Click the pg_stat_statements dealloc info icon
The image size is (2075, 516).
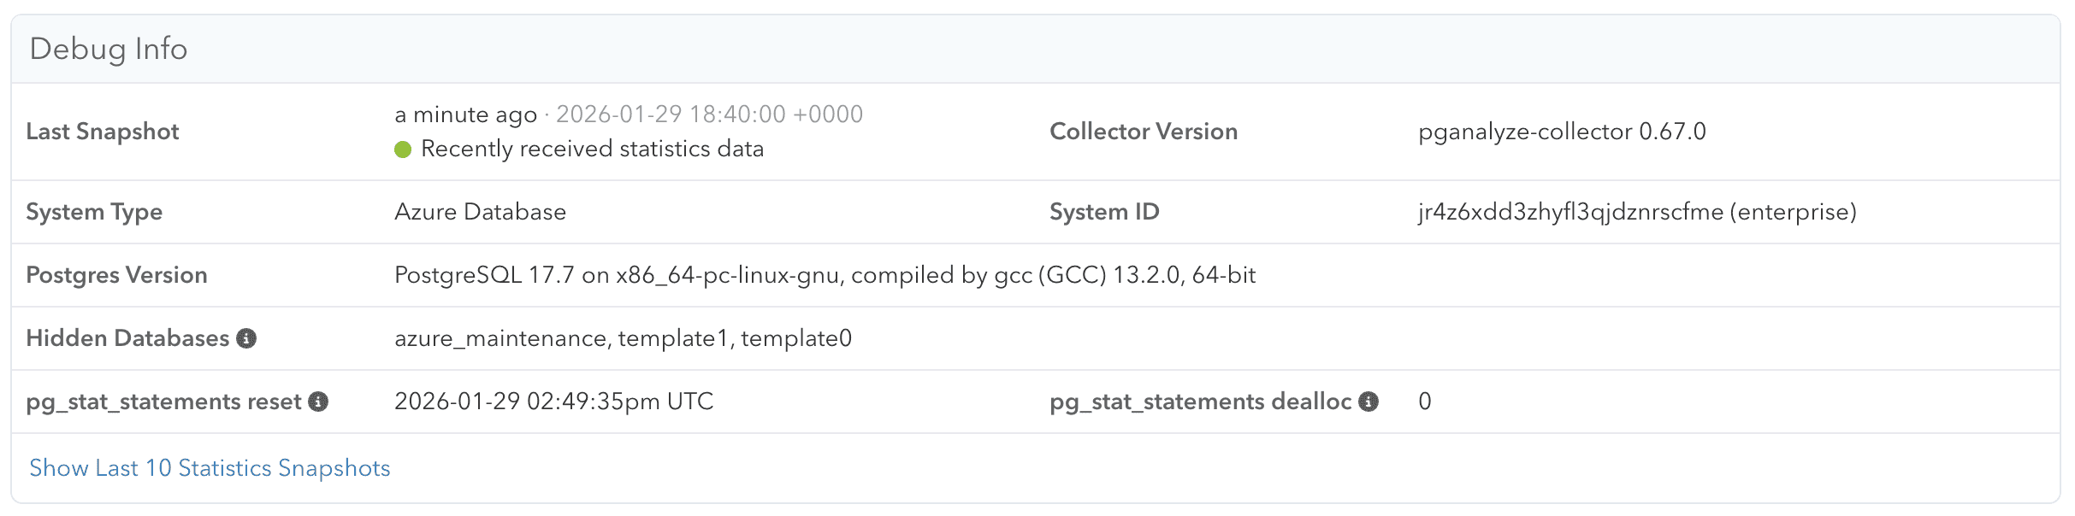1369,402
